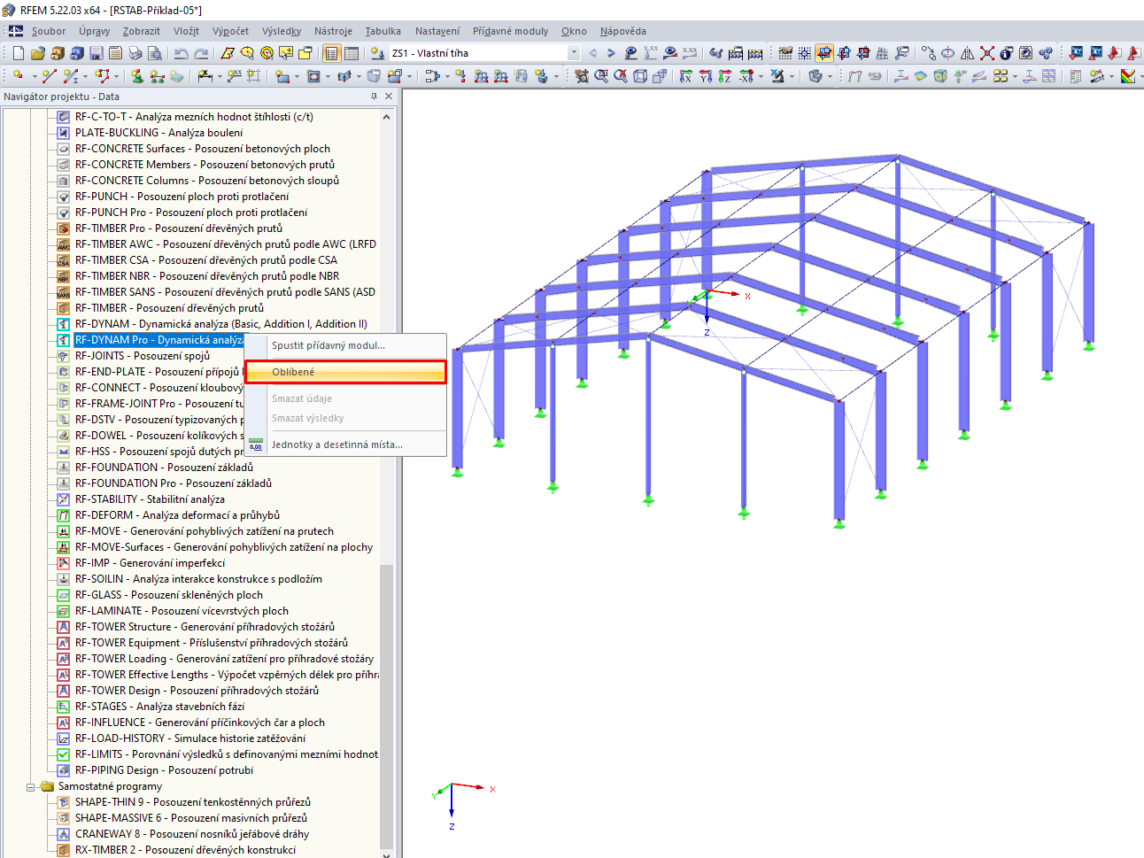Click the New node toolbar icon
Viewport: 1144px width, 858px height.
tap(18, 76)
